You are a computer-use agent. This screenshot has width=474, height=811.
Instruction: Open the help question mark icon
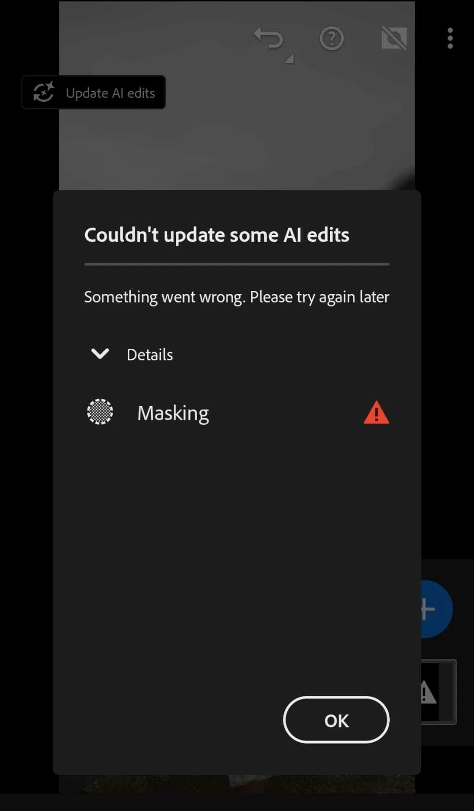[332, 39]
